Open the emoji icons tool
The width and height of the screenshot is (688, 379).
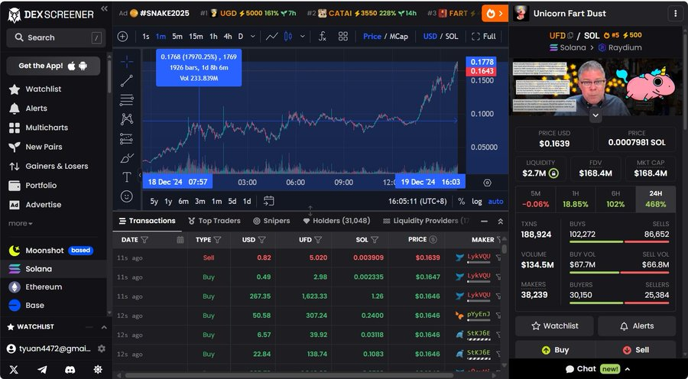pos(127,196)
